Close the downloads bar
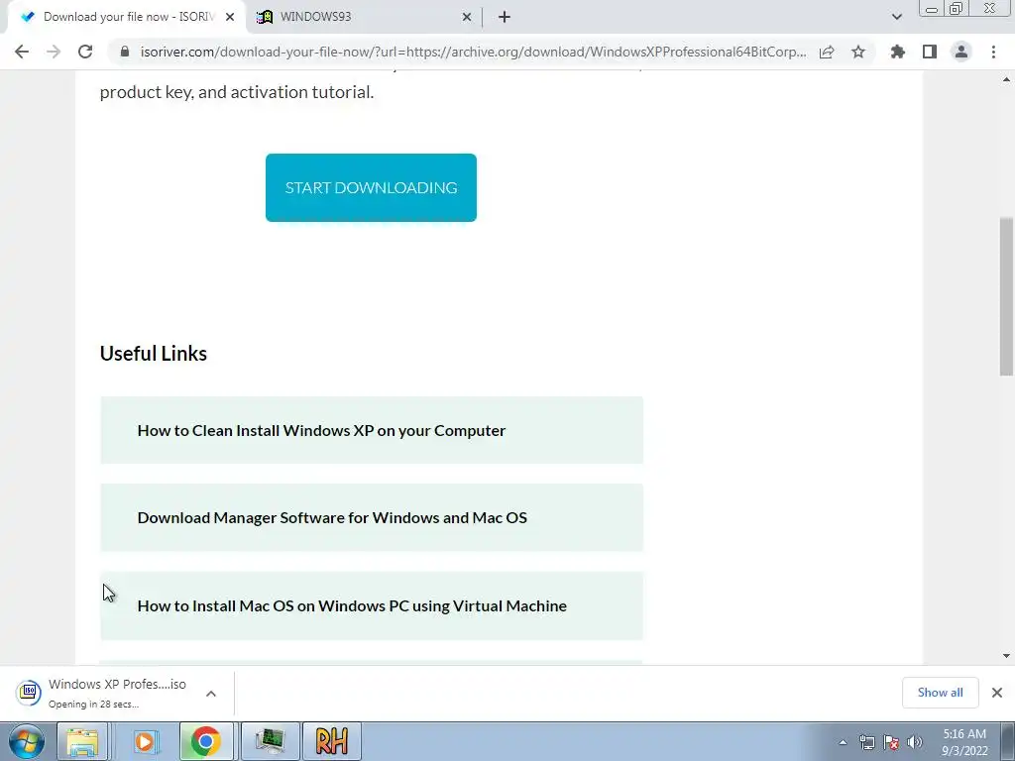 997,693
